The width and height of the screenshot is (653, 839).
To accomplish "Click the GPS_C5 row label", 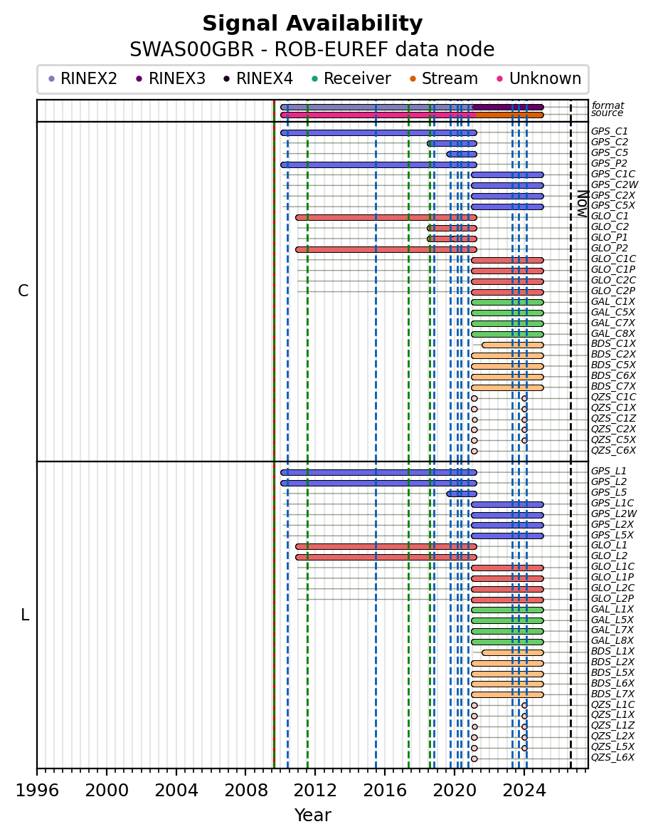I will [609, 152].
